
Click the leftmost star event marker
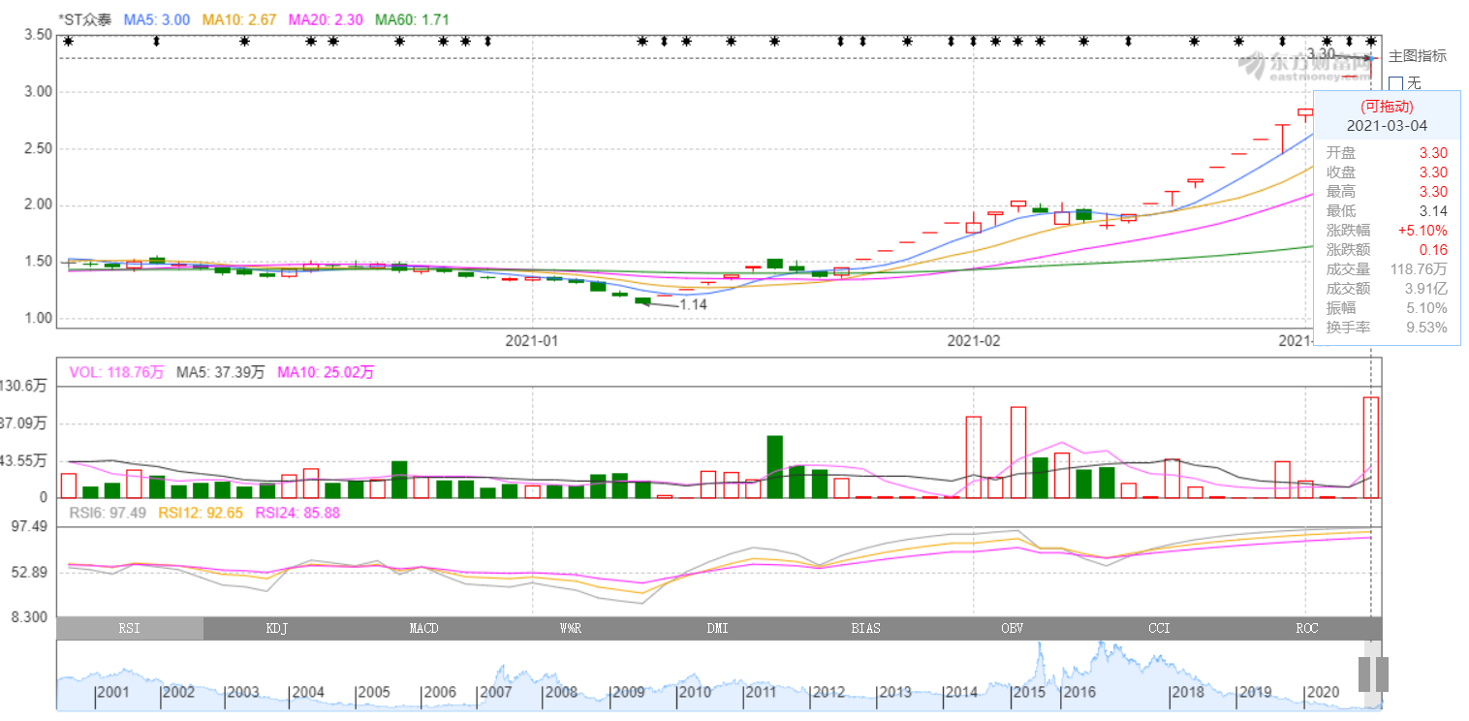point(68,41)
